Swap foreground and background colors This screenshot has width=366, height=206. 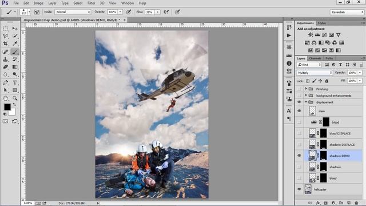point(14,105)
